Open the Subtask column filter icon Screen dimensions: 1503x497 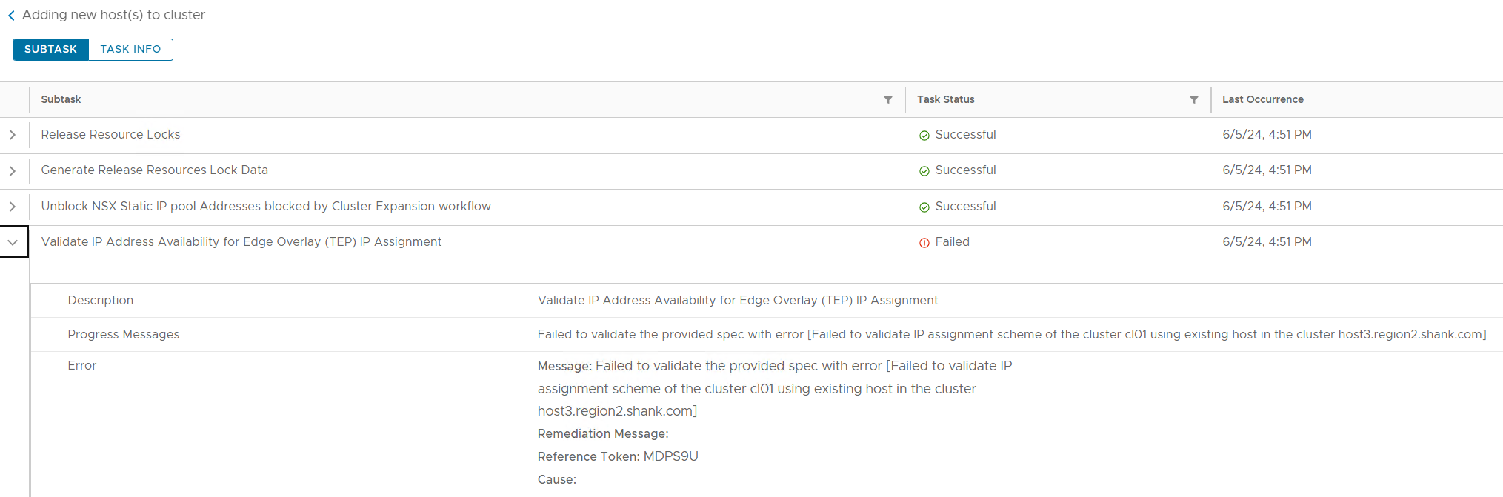point(888,100)
